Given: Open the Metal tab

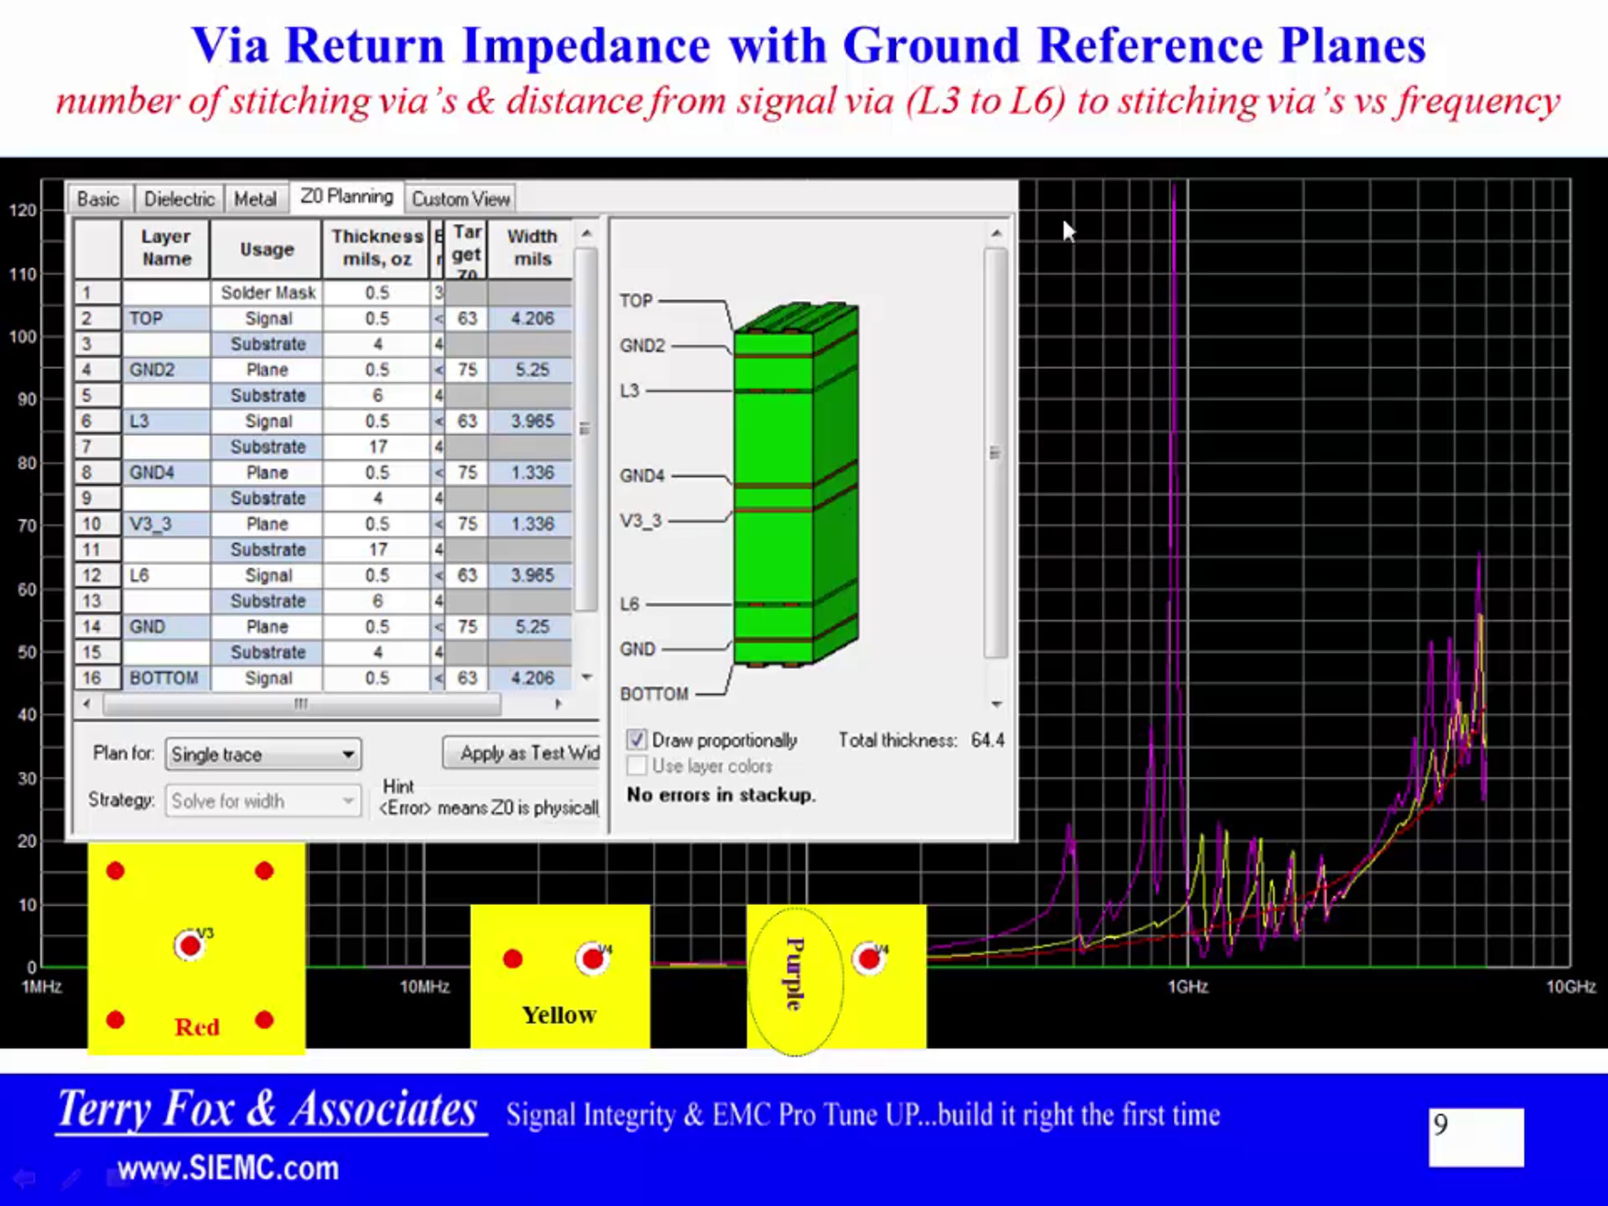Looking at the screenshot, I should pos(255,199).
